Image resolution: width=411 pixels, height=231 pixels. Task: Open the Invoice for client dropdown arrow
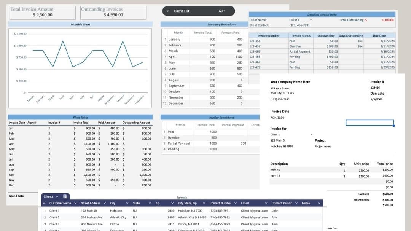tap(312, 134)
